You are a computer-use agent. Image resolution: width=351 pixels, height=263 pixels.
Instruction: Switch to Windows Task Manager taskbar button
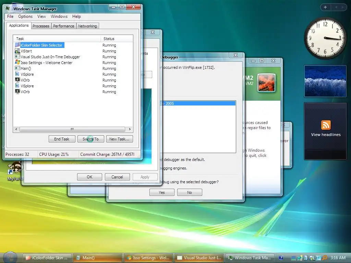click(x=250, y=258)
